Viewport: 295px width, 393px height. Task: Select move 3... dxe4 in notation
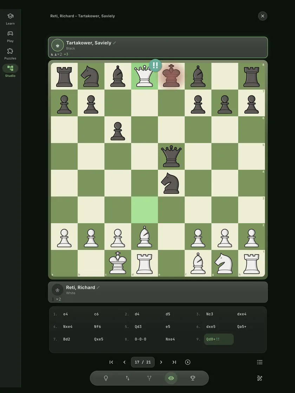tap(242, 314)
